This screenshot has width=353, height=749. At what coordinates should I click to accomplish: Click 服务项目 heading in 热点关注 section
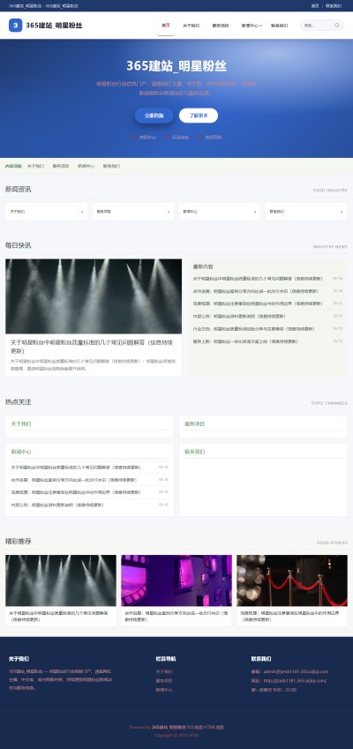pos(194,423)
